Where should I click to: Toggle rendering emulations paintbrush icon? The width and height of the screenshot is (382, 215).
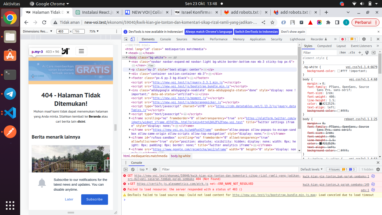[x=367, y=53]
